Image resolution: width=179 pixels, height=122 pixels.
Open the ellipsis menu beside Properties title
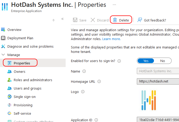(114, 5)
